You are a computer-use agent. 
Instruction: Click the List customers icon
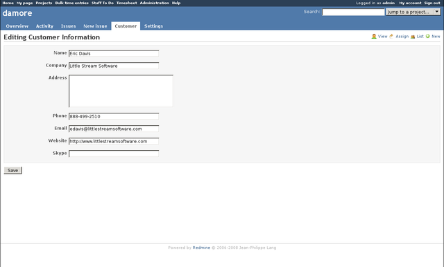point(413,37)
